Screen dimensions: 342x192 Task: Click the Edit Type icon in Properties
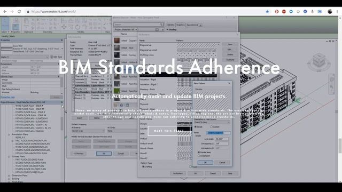coord(51,57)
